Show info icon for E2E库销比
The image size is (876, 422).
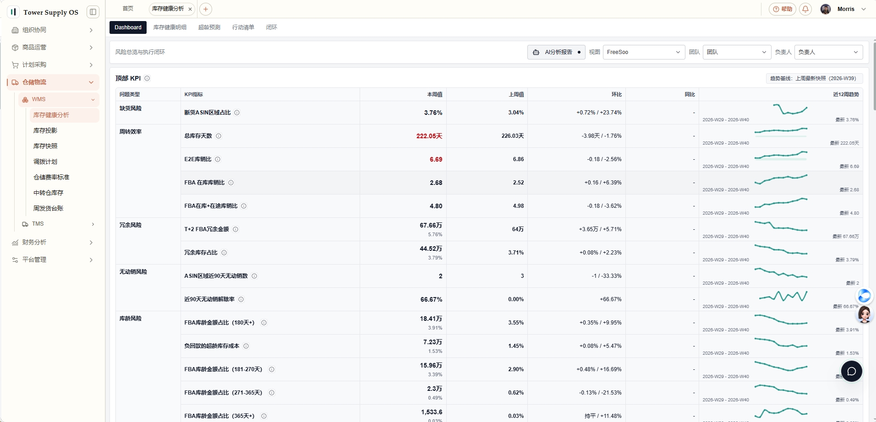coord(218,159)
